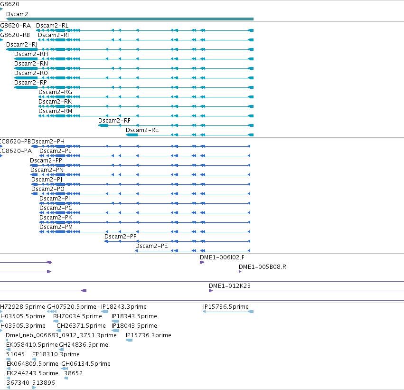Click the Dscam2-RI transcript label
The height and width of the screenshot is (390, 404).
[x=53, y=35]
